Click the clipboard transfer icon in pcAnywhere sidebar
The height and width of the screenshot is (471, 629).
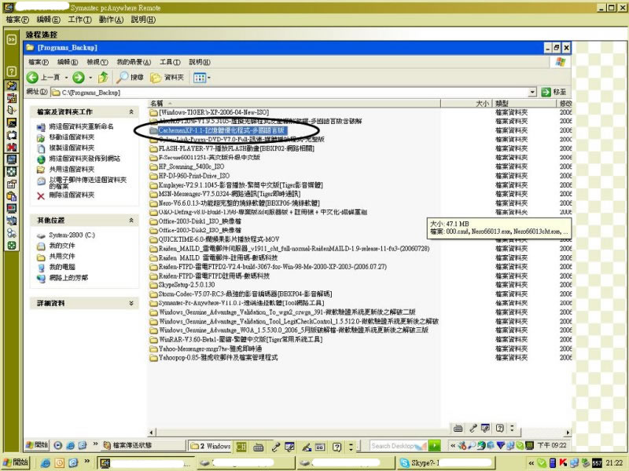tap(12, 196)
